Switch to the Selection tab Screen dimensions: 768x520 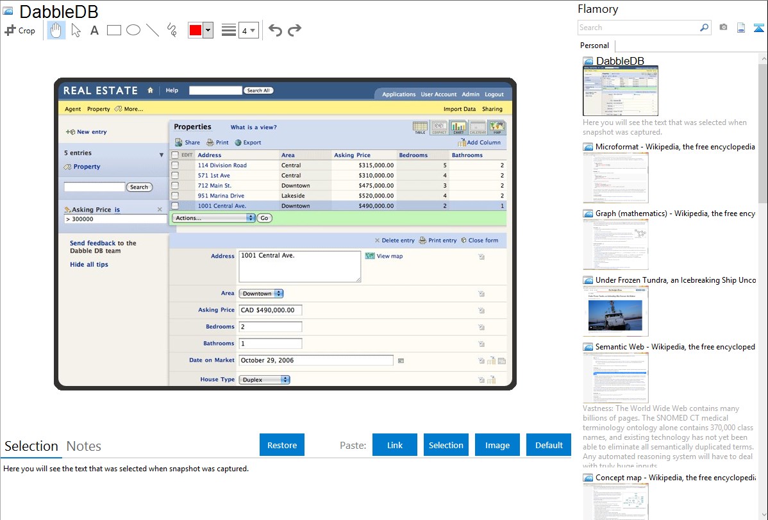point(31,446)
